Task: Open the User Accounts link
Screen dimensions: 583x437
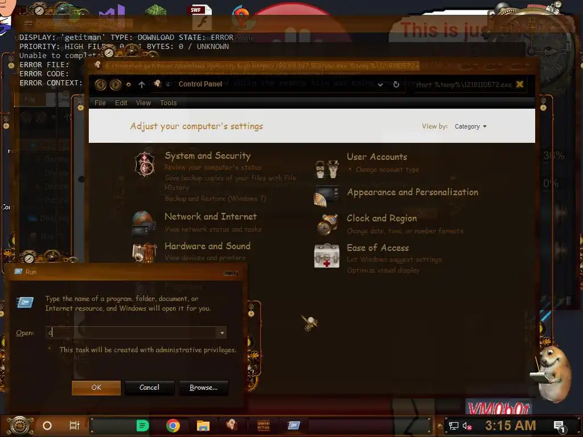Action: (x=377, y=157)
